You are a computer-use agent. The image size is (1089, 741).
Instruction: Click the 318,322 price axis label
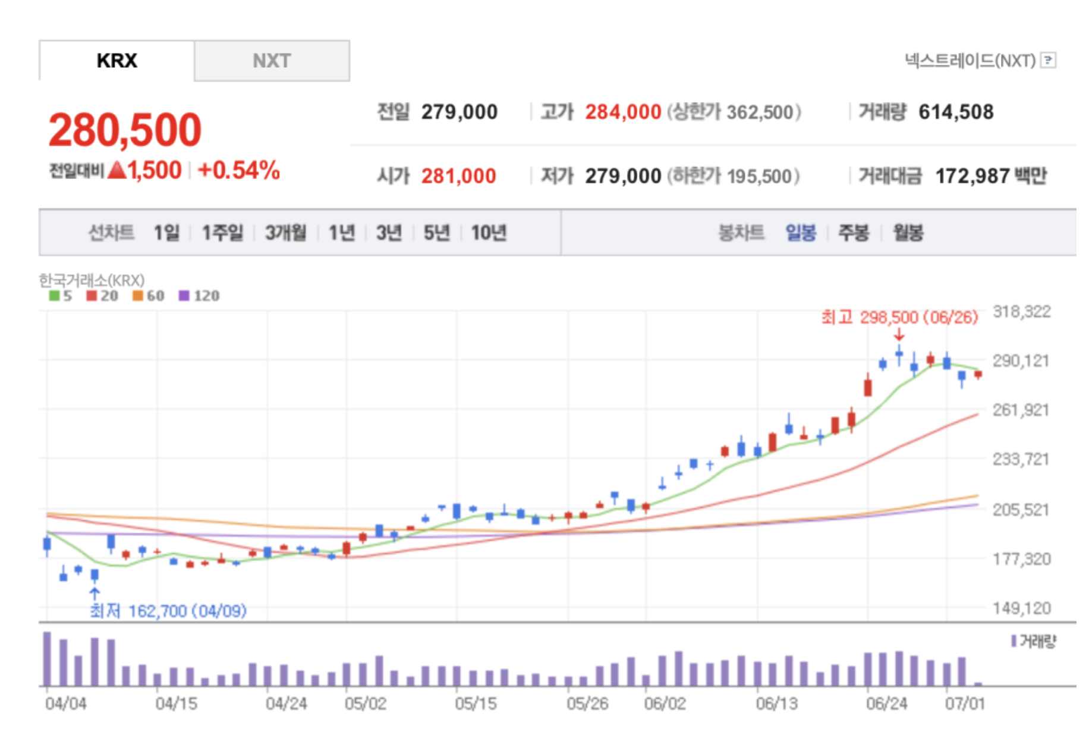coord(1022,312)
